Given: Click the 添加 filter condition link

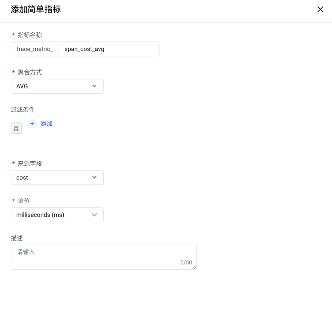Looking at the screenshot, I should 46,124.
